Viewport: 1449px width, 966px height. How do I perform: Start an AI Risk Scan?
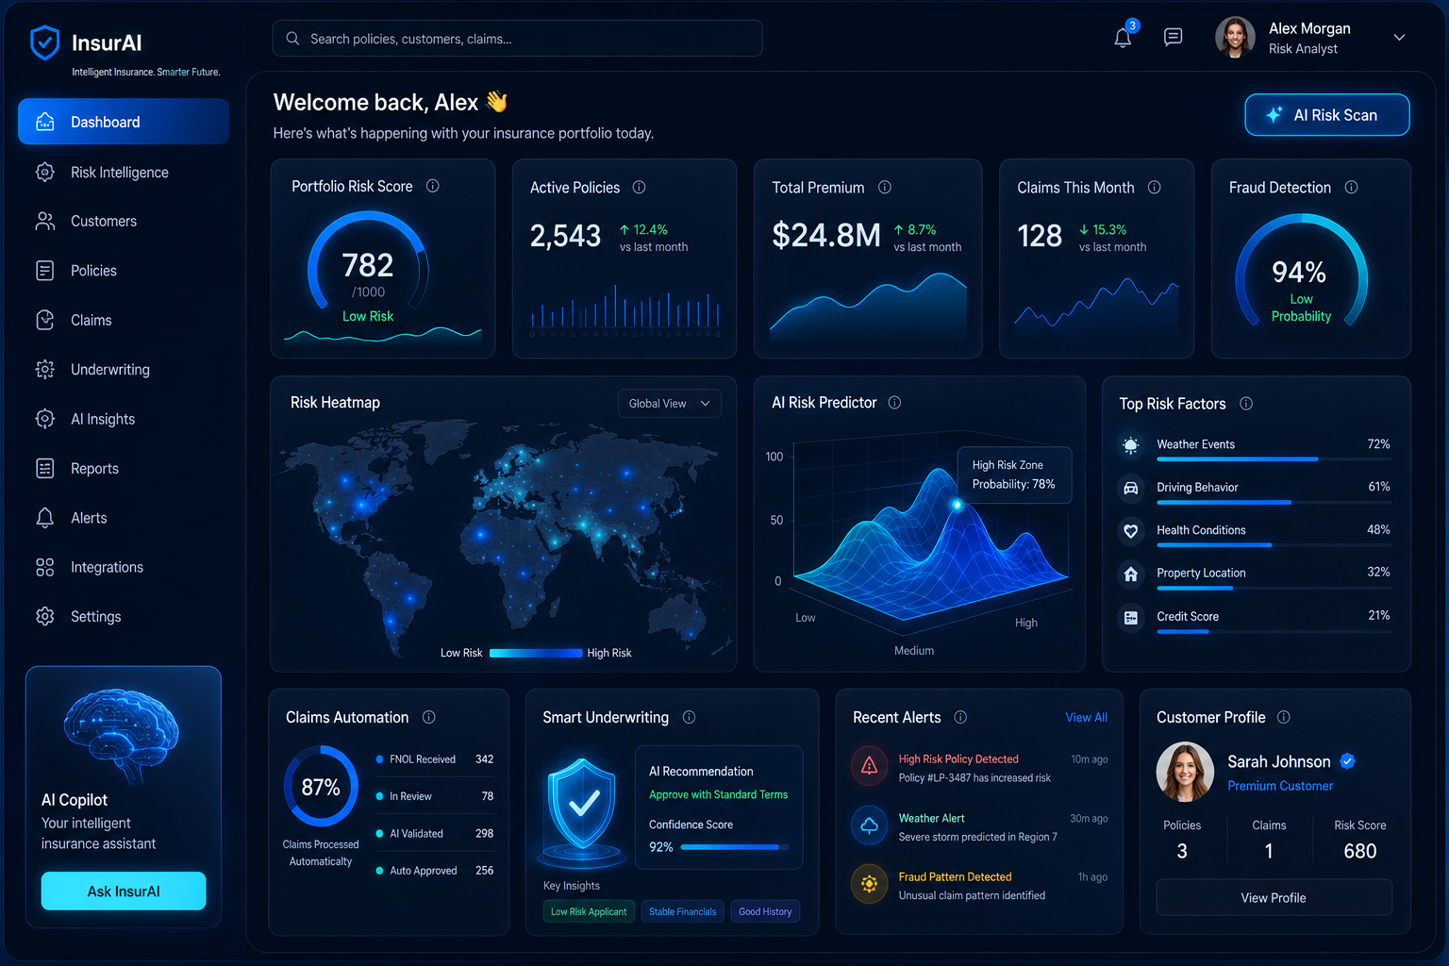(x=1327, y=115)
